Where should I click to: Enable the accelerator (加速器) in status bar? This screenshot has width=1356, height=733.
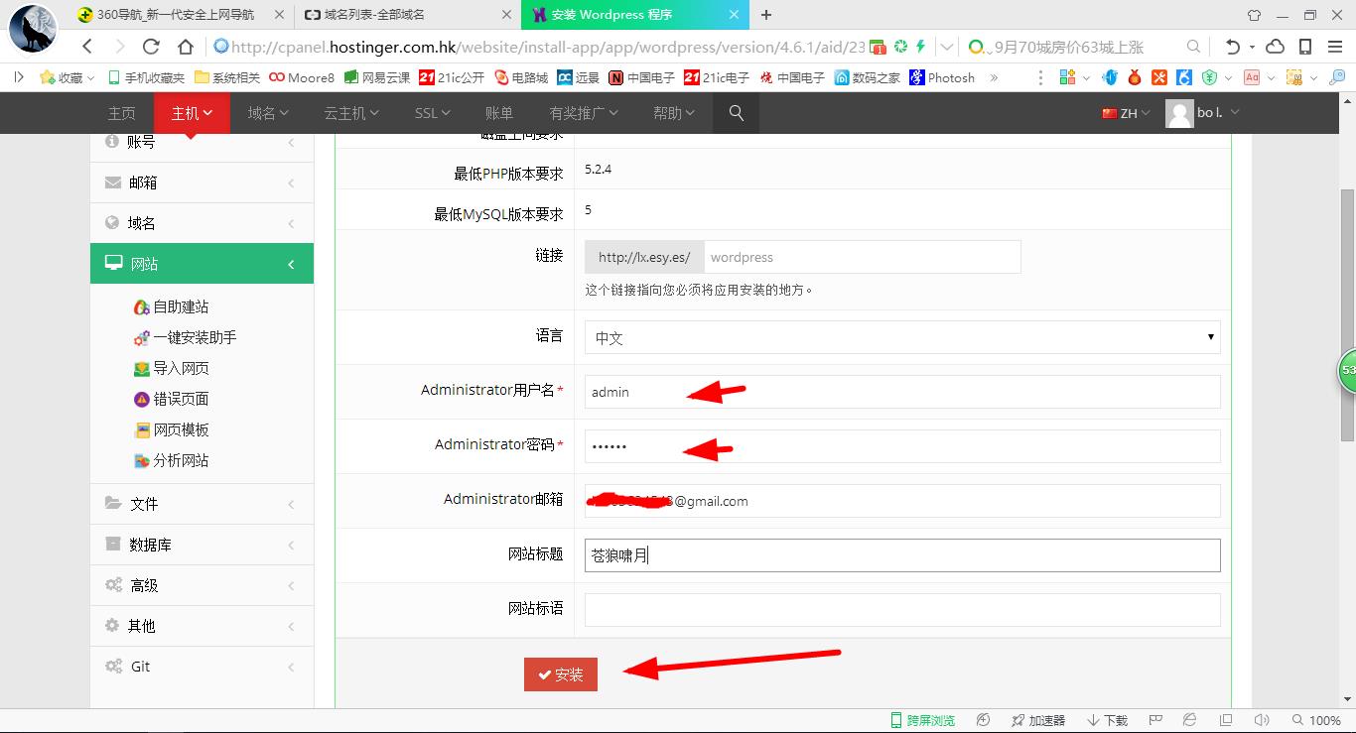(1036, 720)
